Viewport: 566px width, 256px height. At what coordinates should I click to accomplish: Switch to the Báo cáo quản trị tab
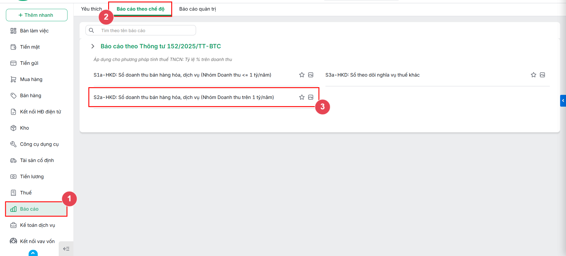pos(198,9)
